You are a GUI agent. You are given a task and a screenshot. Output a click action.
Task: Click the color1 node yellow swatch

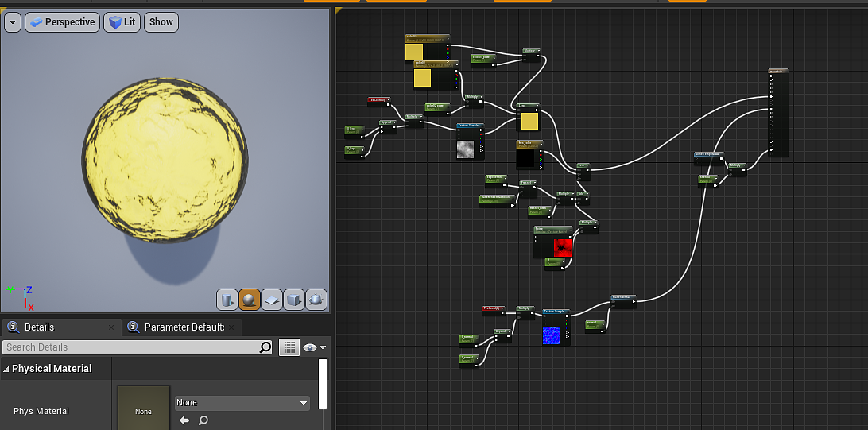coord(414,52)
